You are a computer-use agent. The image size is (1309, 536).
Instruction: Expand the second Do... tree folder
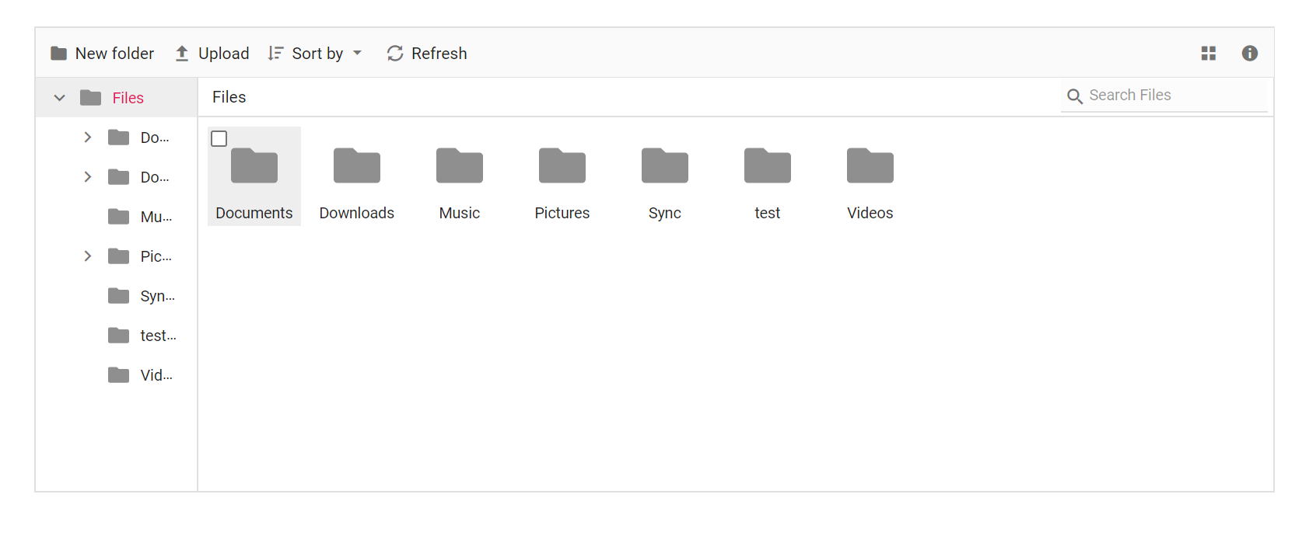[x=88, y=177]
